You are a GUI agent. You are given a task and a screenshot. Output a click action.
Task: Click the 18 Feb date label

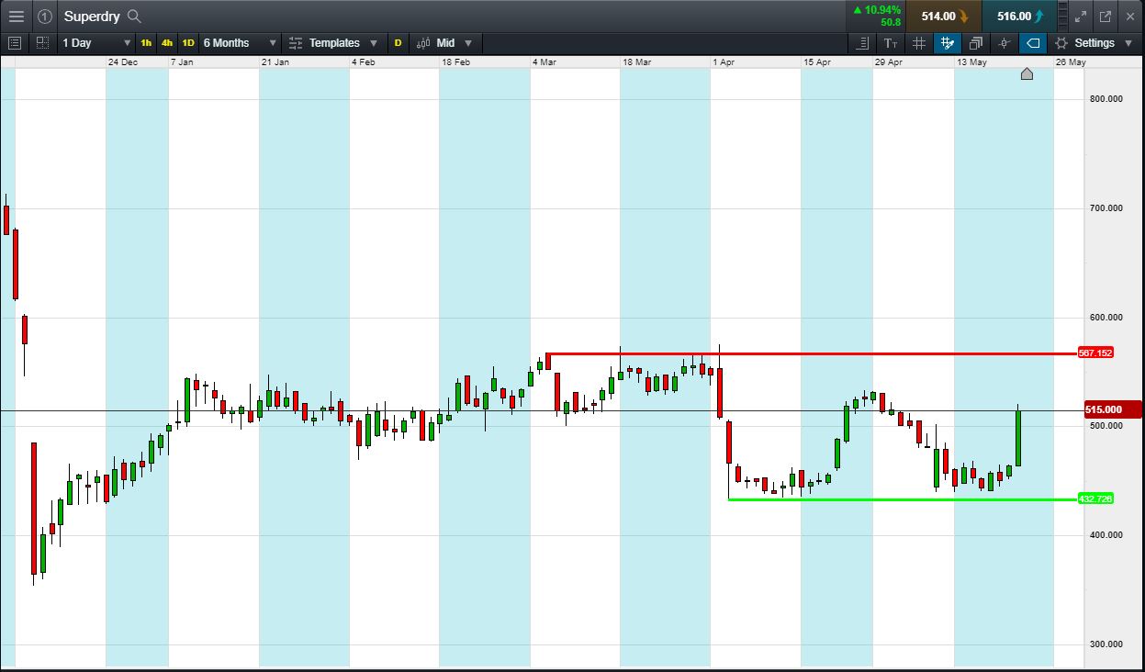pyautogui.click(x=456, y=62)
